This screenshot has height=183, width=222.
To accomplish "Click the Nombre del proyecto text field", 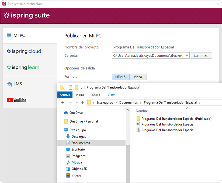I will click(x=162, y=47).
